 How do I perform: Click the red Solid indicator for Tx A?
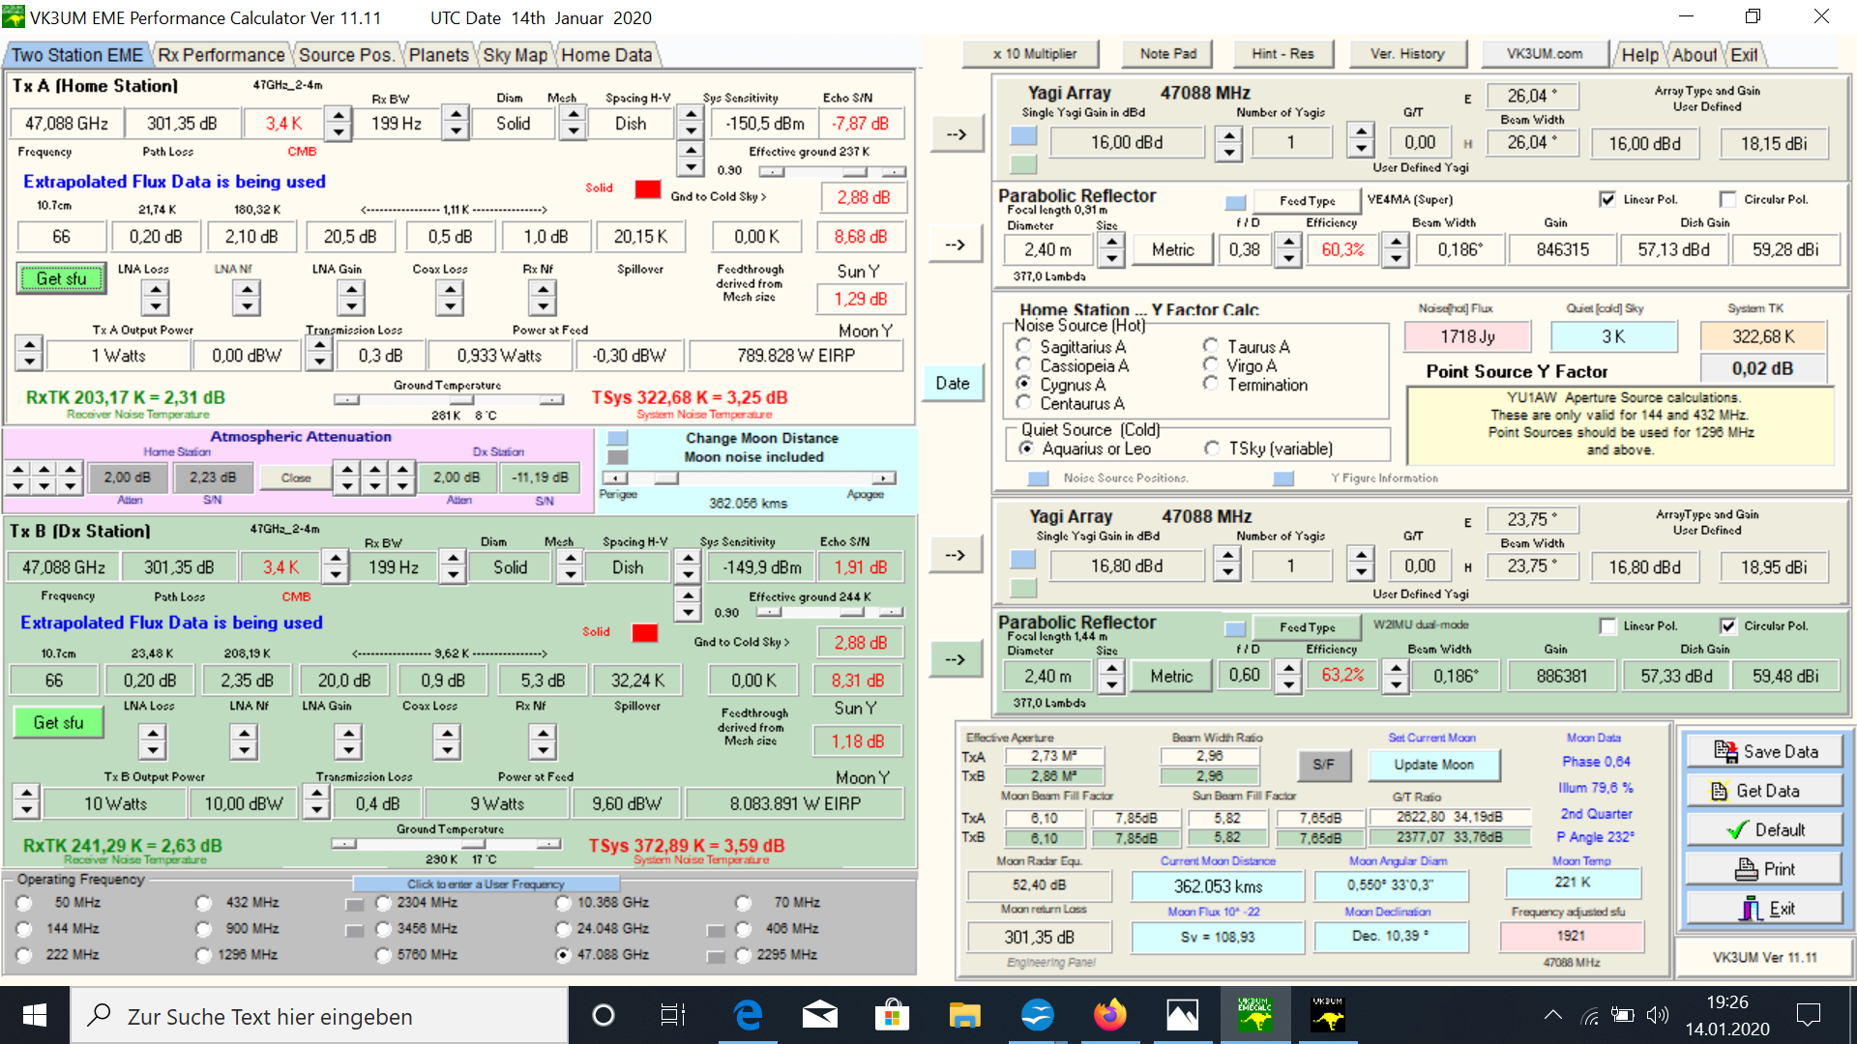coord(647,189)
